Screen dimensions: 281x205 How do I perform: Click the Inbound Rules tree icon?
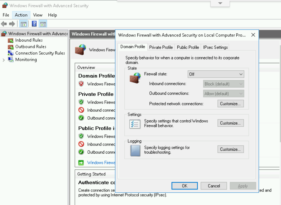tap(11, 40)
